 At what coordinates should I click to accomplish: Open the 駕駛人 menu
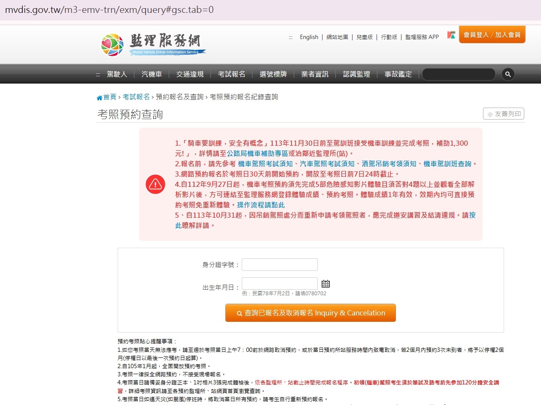117,74
